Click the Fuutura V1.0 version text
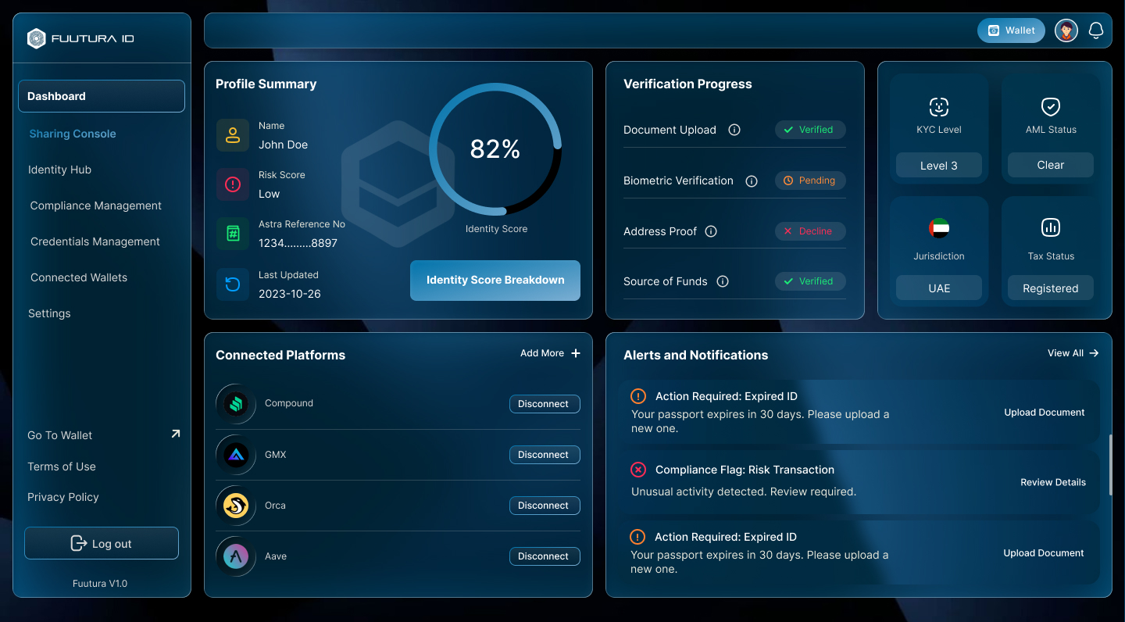This screenshot has height=622, width=1125. coord(100,584)
